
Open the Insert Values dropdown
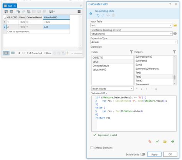click(x=131, y=88)
